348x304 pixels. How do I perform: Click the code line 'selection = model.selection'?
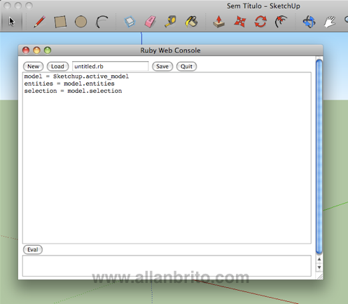pos(73,91)
